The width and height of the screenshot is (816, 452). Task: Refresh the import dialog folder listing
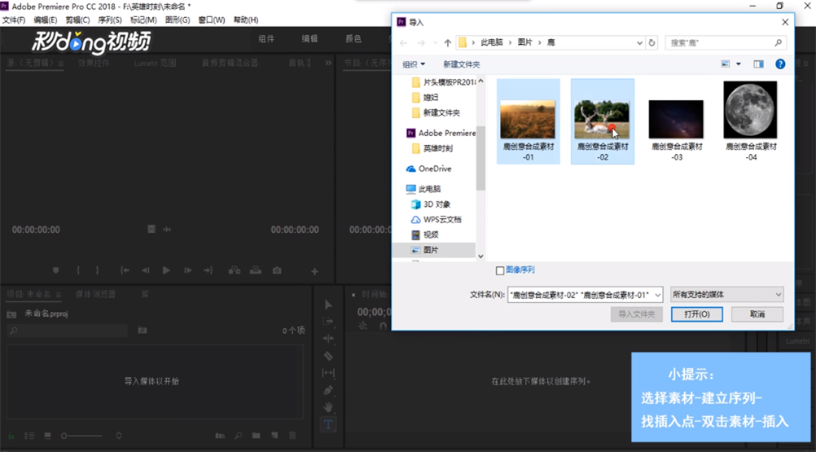pyautogui.click(x=651, y=42)
